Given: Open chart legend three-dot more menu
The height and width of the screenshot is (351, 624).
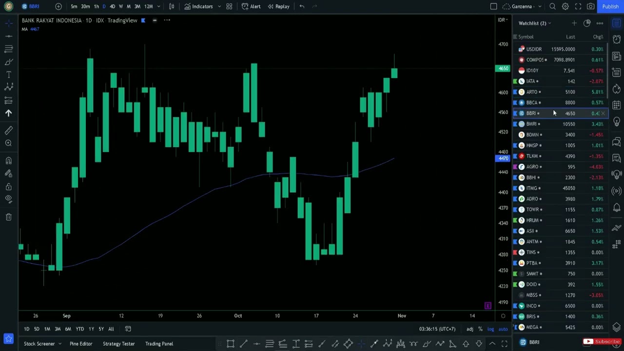Looking at the screenshot, I should click(167, 20).
